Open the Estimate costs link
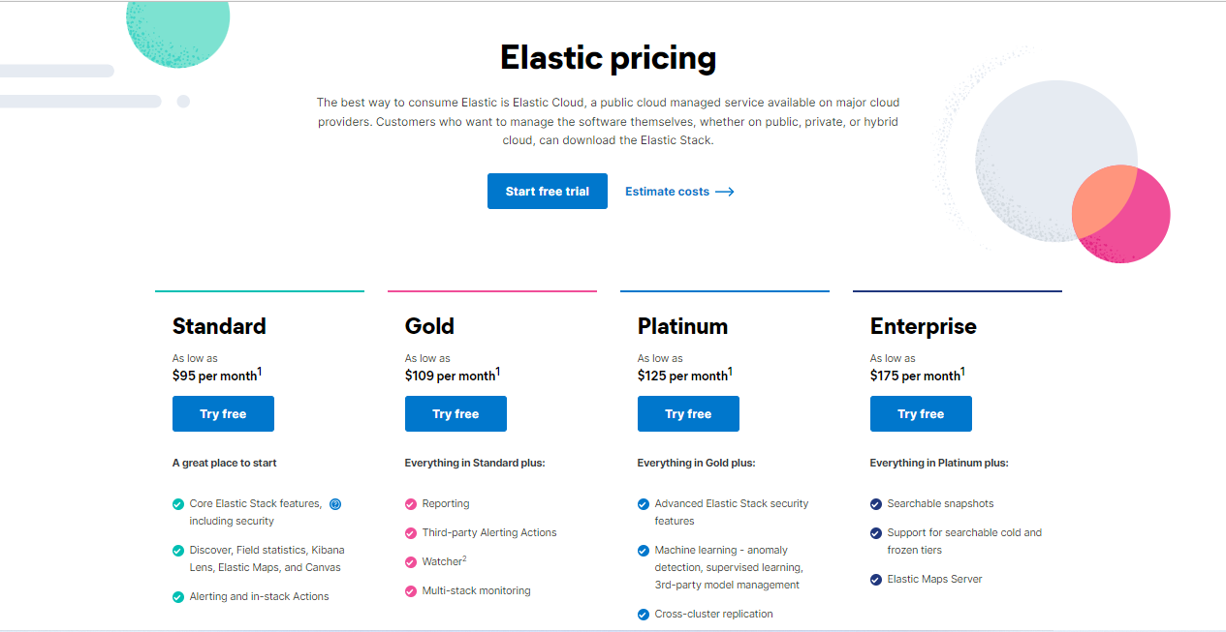This screenshot has width=1226, height=632. point(679,192)
